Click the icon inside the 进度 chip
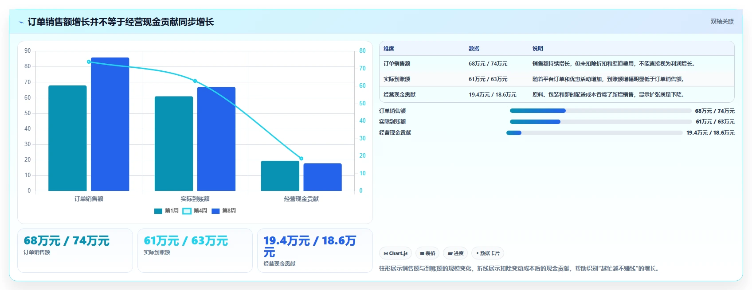Viewport: 752px width, 290px height. point(450,253)
